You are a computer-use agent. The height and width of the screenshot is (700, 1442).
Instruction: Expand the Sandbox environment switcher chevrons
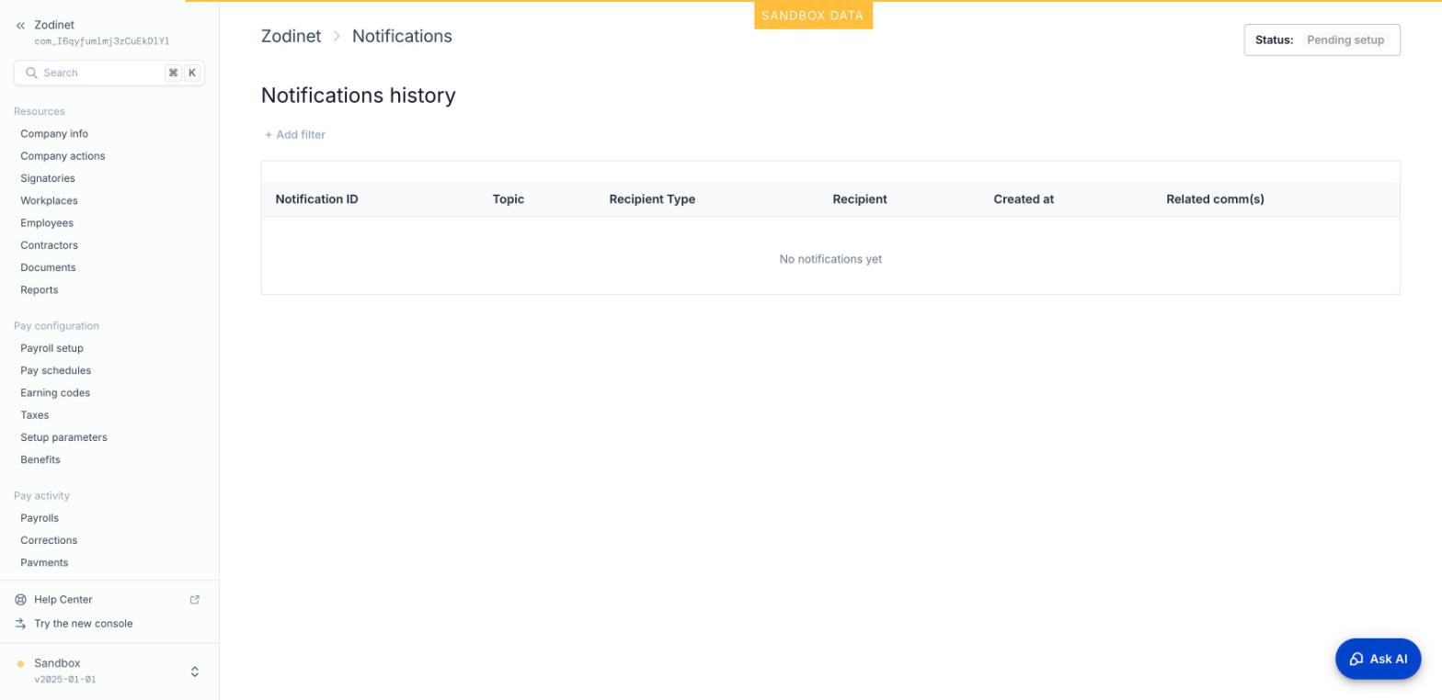[195, 672]
